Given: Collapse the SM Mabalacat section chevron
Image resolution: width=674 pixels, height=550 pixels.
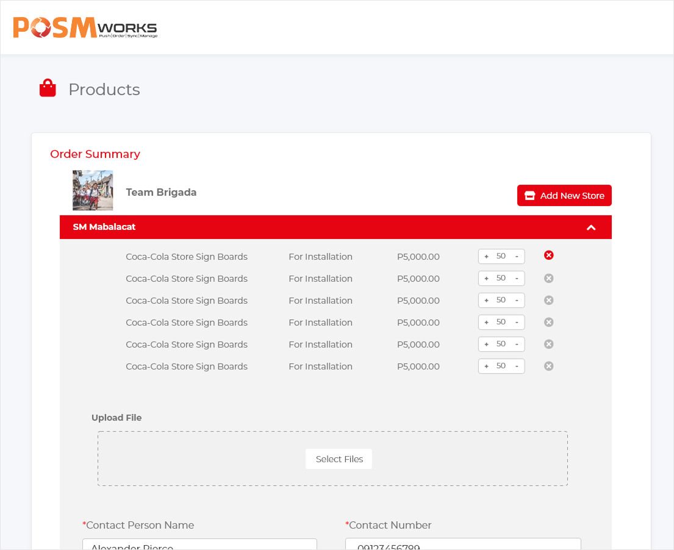Looking at the screenshot, I should click(591, 227).
